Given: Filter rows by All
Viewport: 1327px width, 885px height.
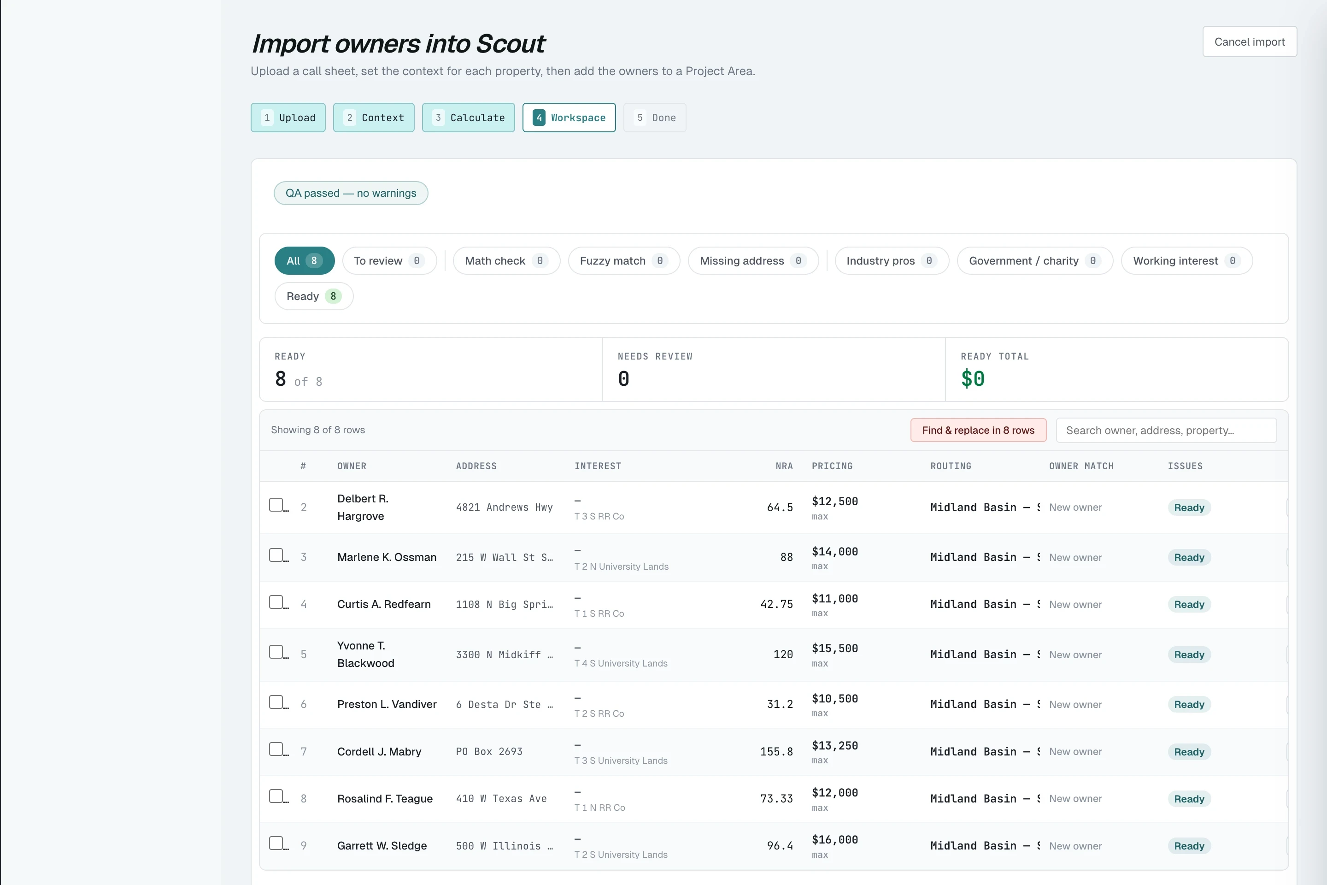Looking at the screenshot, I should [x=305, y=261].
